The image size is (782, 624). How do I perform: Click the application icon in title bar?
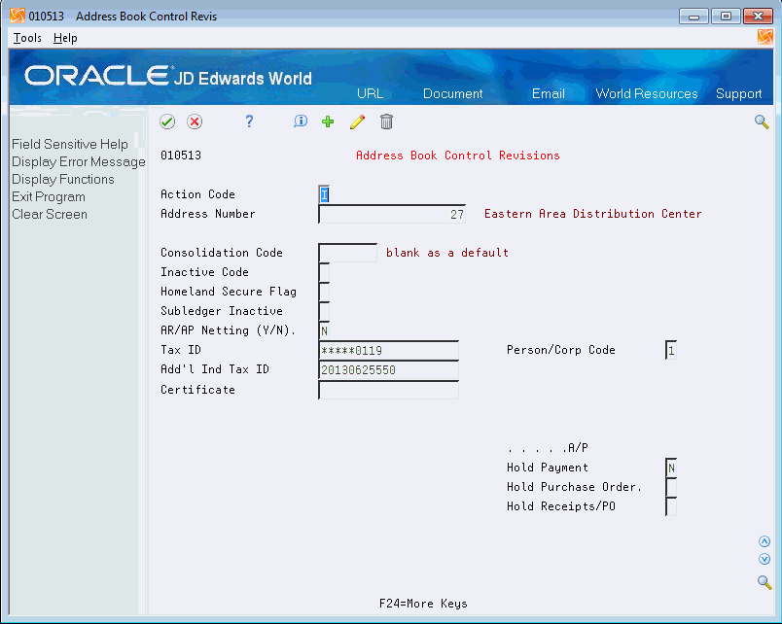pos(18,16)
